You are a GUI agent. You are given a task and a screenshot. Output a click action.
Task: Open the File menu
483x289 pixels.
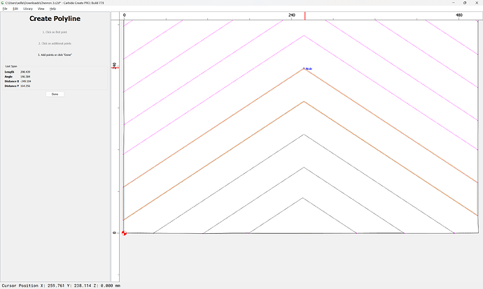coord(5,8)
